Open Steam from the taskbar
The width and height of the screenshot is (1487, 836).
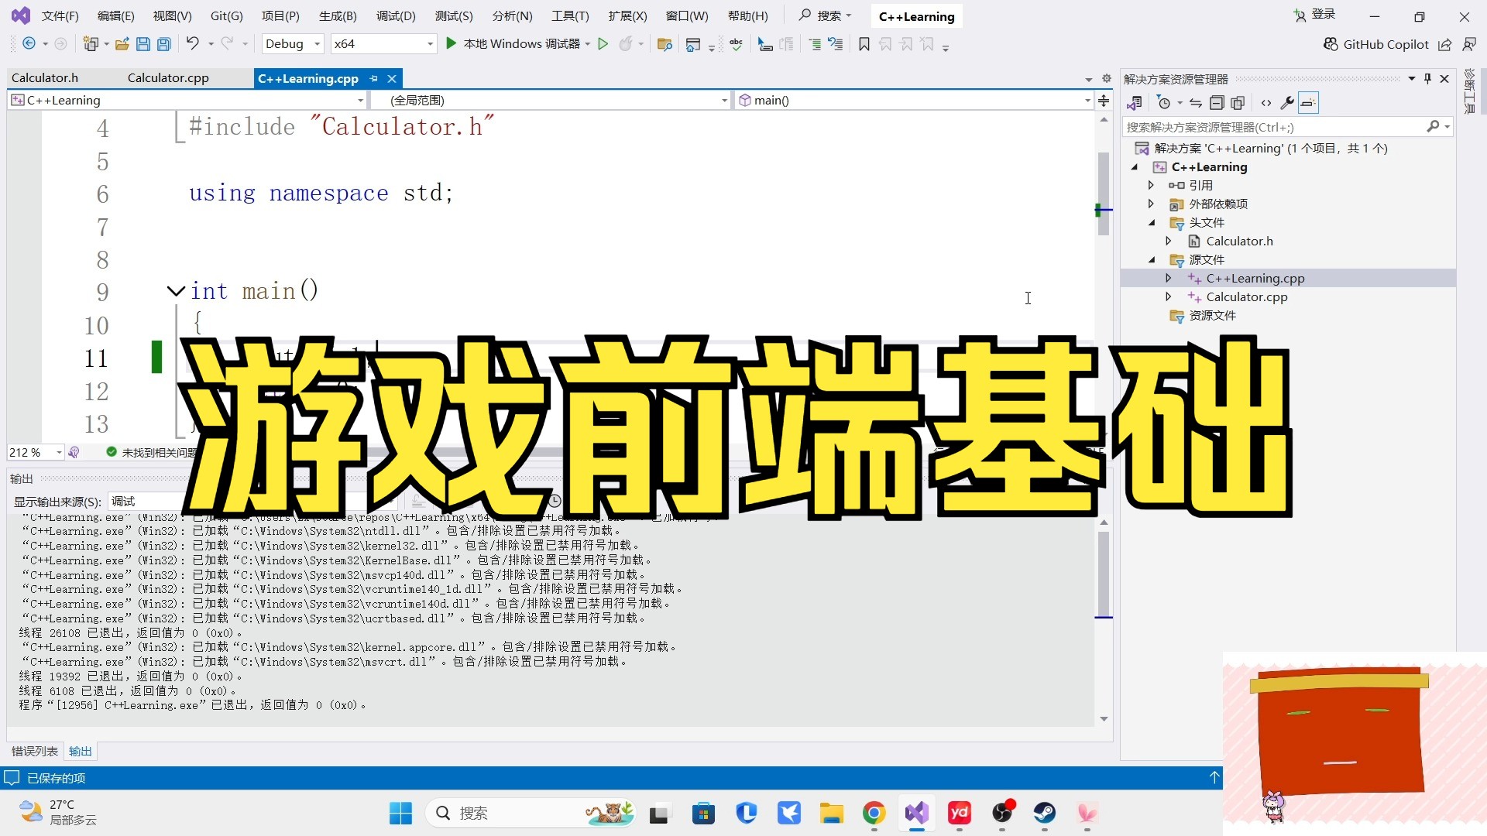(x=1044, y=813)
